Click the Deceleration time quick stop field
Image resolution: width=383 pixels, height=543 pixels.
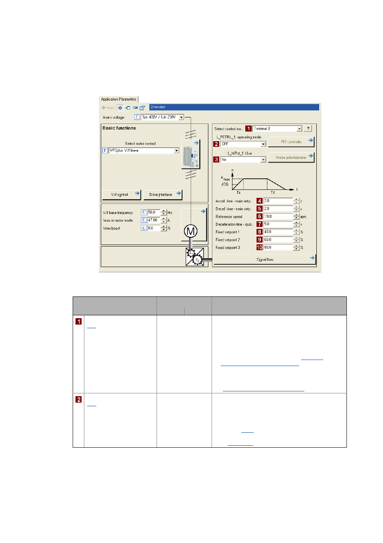pyautogui.click(x=278, y=224)
